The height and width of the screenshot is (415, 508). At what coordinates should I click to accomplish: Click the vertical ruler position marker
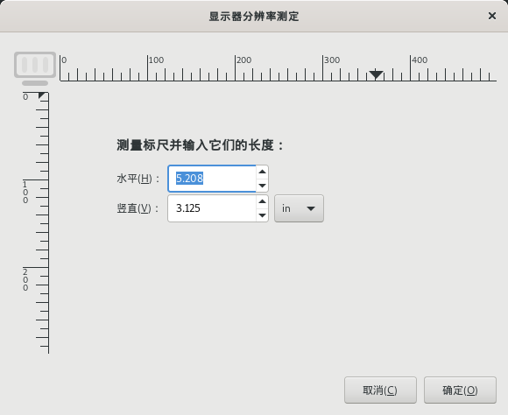(42, 95)
